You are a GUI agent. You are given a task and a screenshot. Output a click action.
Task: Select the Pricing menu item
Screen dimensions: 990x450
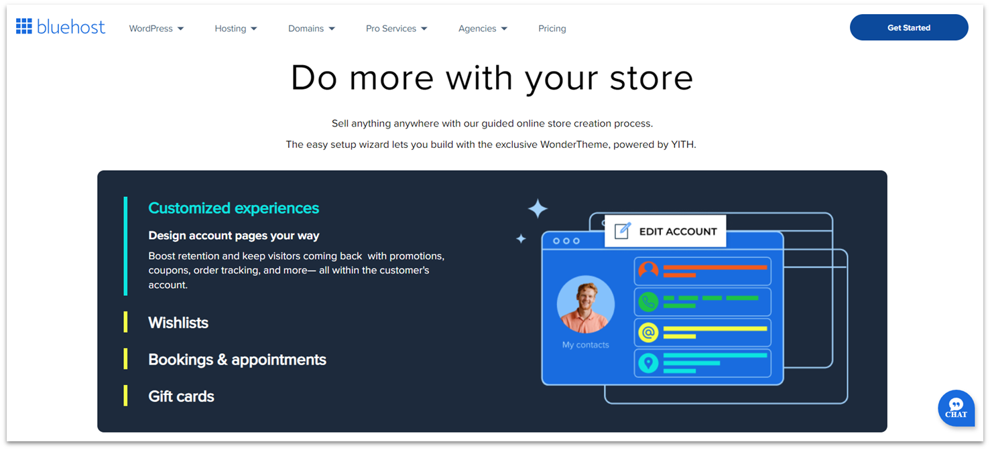552,28
